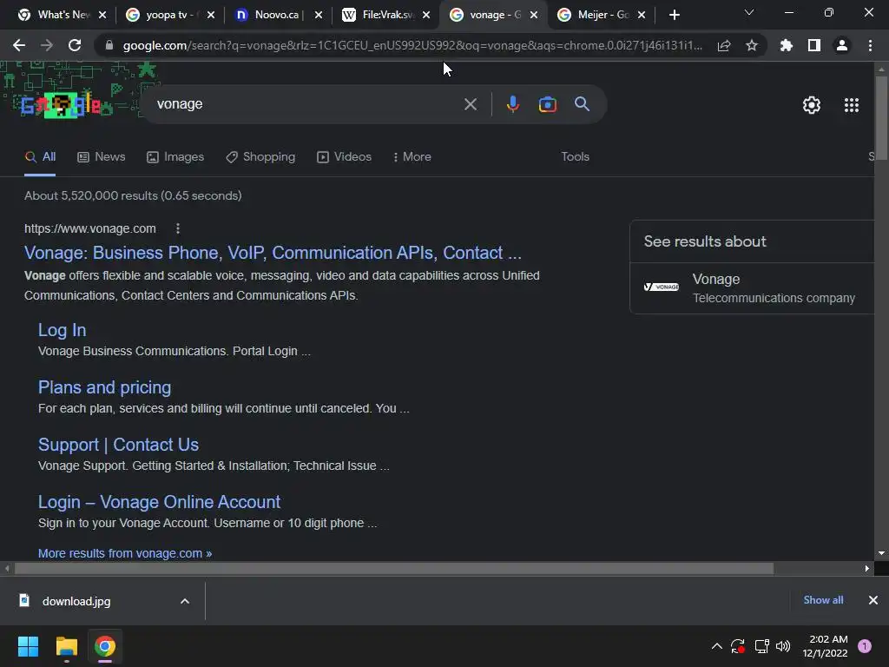The image size is (889, 667).
Task: Select the Videos search filter
Action: click(344, 157)
